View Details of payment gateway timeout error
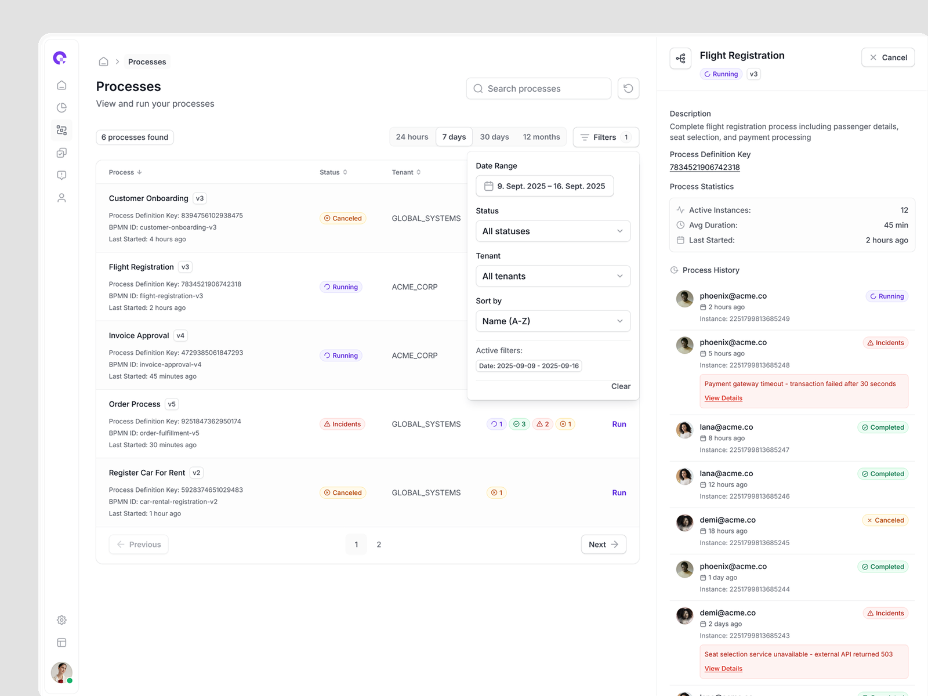Image resolution: width=928 pixels, height=696 pixels. 723,398
